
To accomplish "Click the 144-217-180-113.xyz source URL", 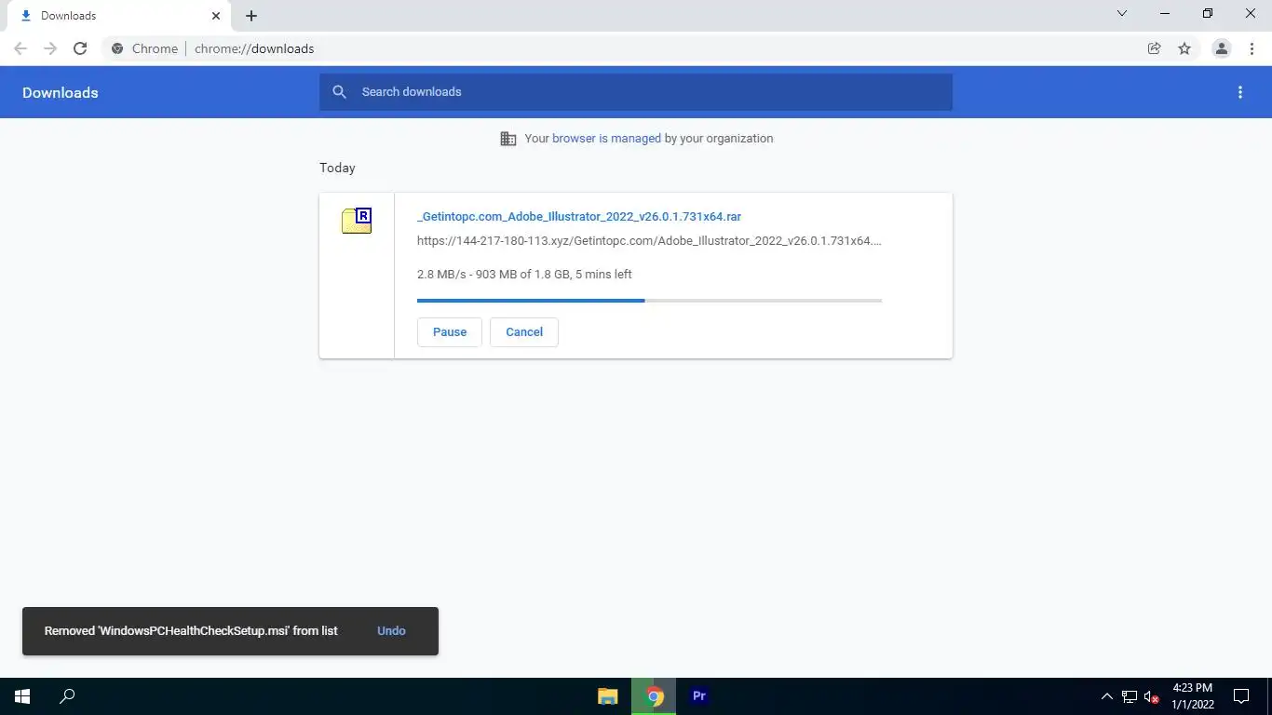I will [649, 241].
